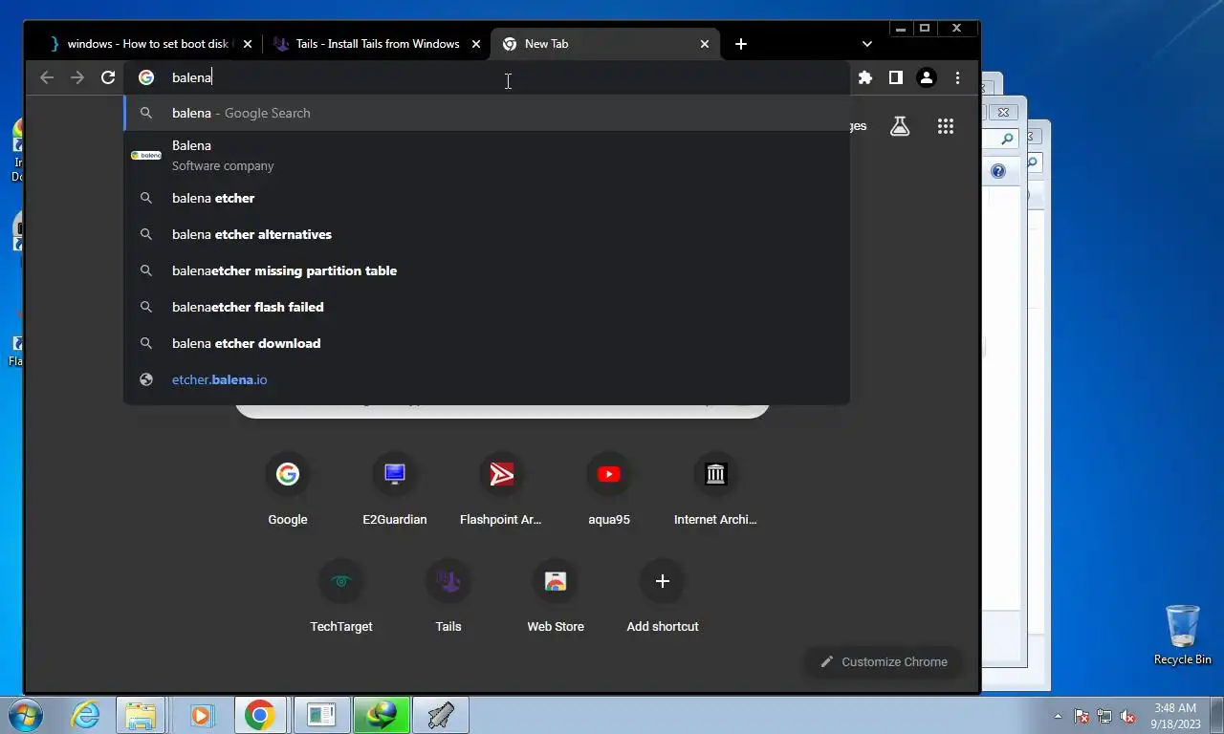Open Windows Explorer from the taskbar
Viewport: 1224px width, 734px height.
pos(141,715)
